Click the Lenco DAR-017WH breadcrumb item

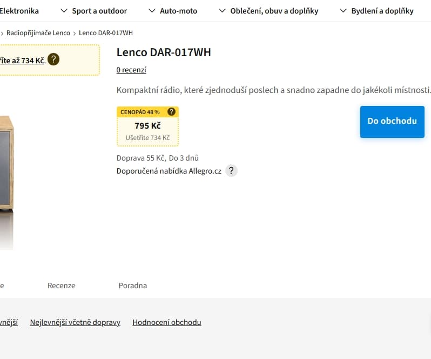click(x=105, y=33)
